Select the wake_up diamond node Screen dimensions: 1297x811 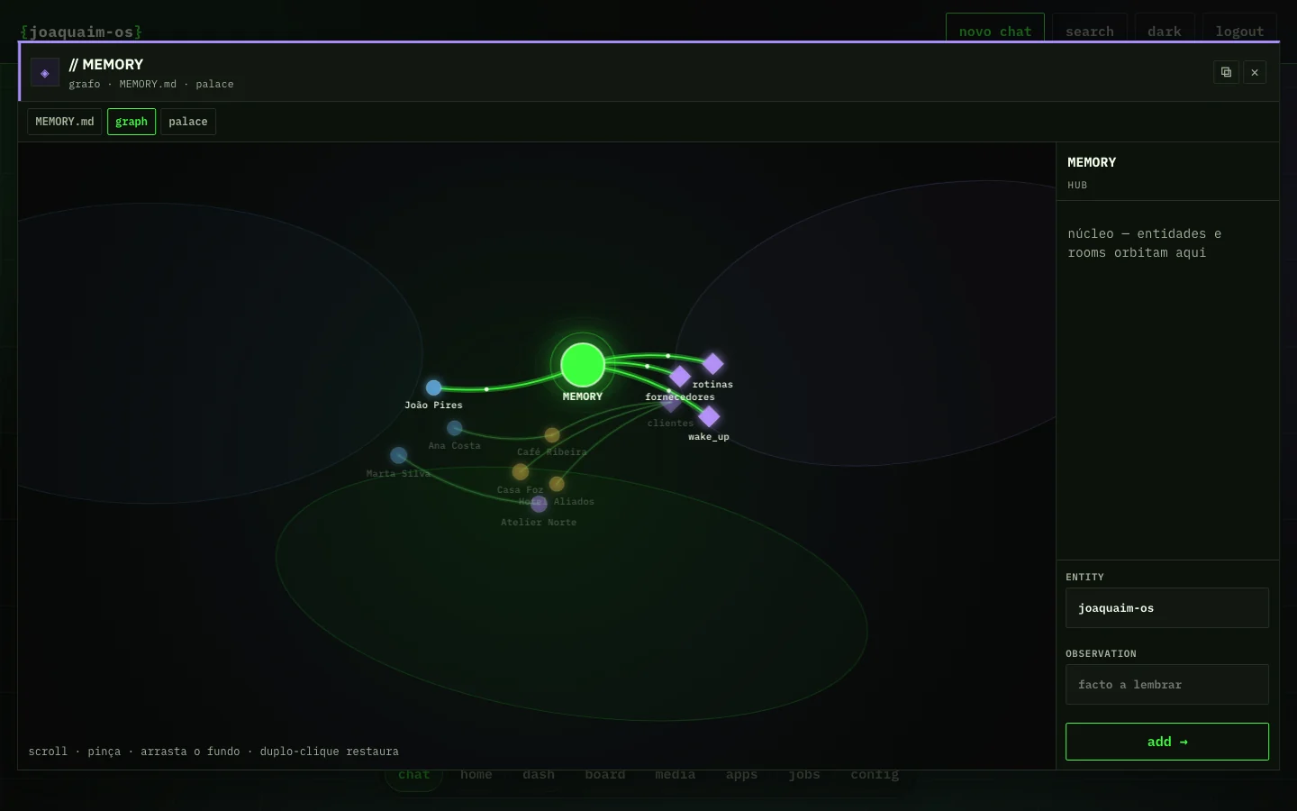coord(709,416)
